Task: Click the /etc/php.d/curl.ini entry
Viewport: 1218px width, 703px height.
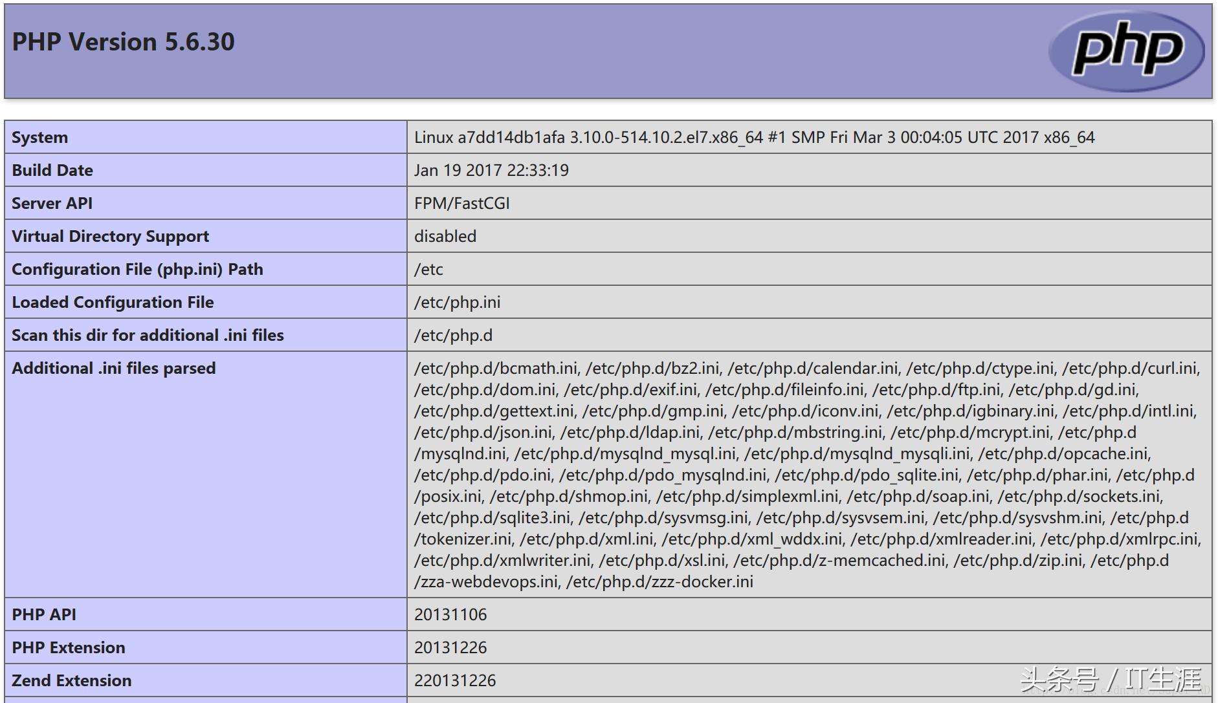Action: (x=1129, y=368)
